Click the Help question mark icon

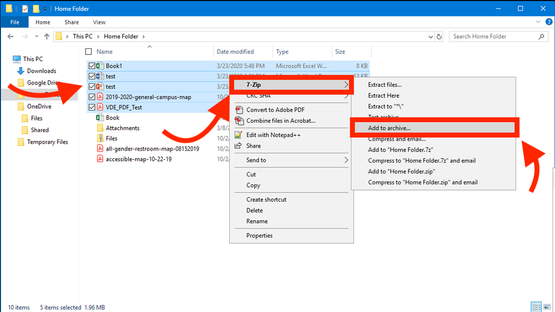(548, 22)
